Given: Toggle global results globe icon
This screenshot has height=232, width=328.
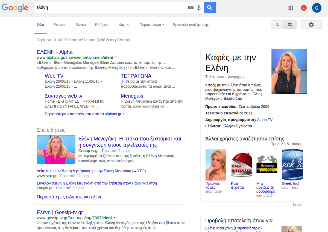Looking at the screenshot, I should coord(290,25).
